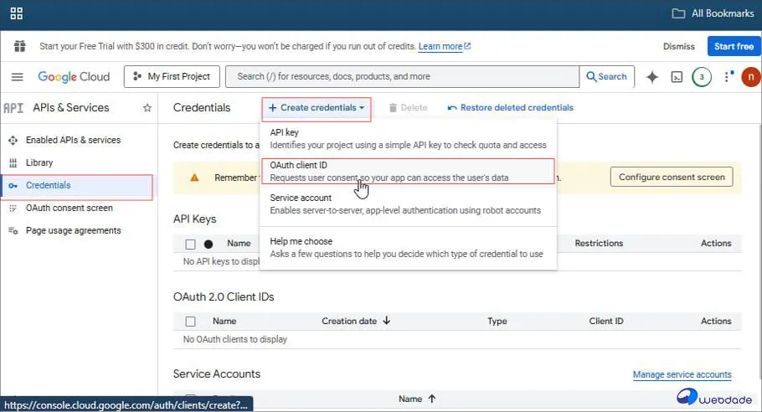Open the three-dot more options menu
This screenshot has height=412, width=762.
[726, 77]
